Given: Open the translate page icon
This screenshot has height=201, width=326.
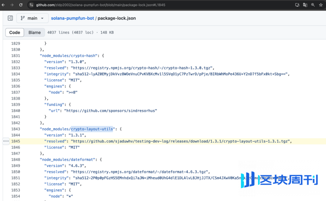Looking at the screenshot, I should tap(305, 5).
